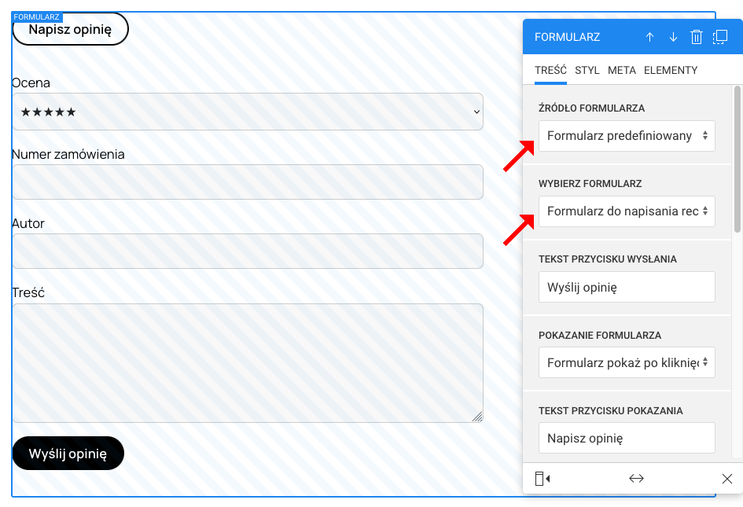Expand the Wybierz formularz dropdown
The width and height of the screenshot is (743, 507).
tap(627, 211)
